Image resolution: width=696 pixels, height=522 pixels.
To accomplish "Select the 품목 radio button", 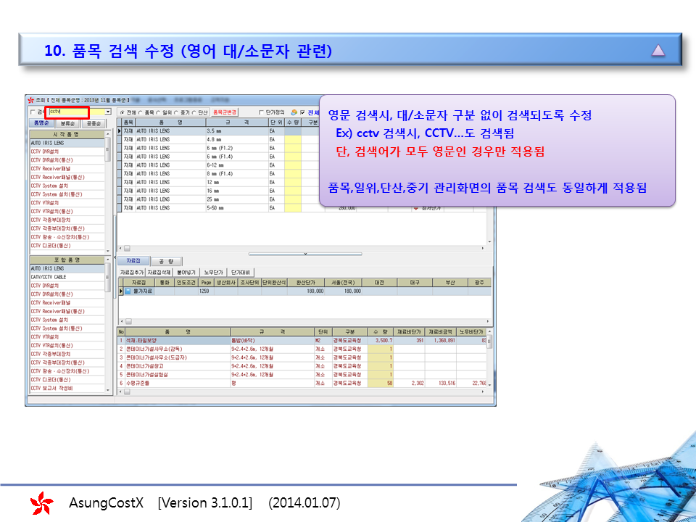I will [x=141, y=112].
